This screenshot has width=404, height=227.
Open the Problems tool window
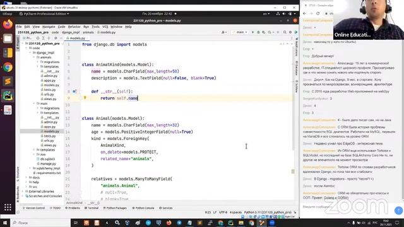[73, 208]
